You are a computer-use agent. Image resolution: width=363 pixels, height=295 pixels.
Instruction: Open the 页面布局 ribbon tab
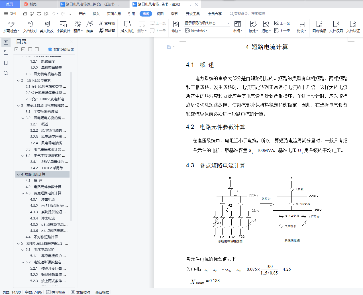click(114, 14)
